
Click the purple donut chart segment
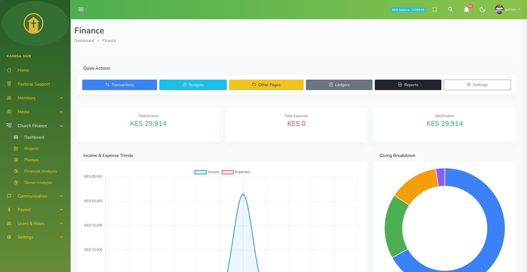click(441, 177)
